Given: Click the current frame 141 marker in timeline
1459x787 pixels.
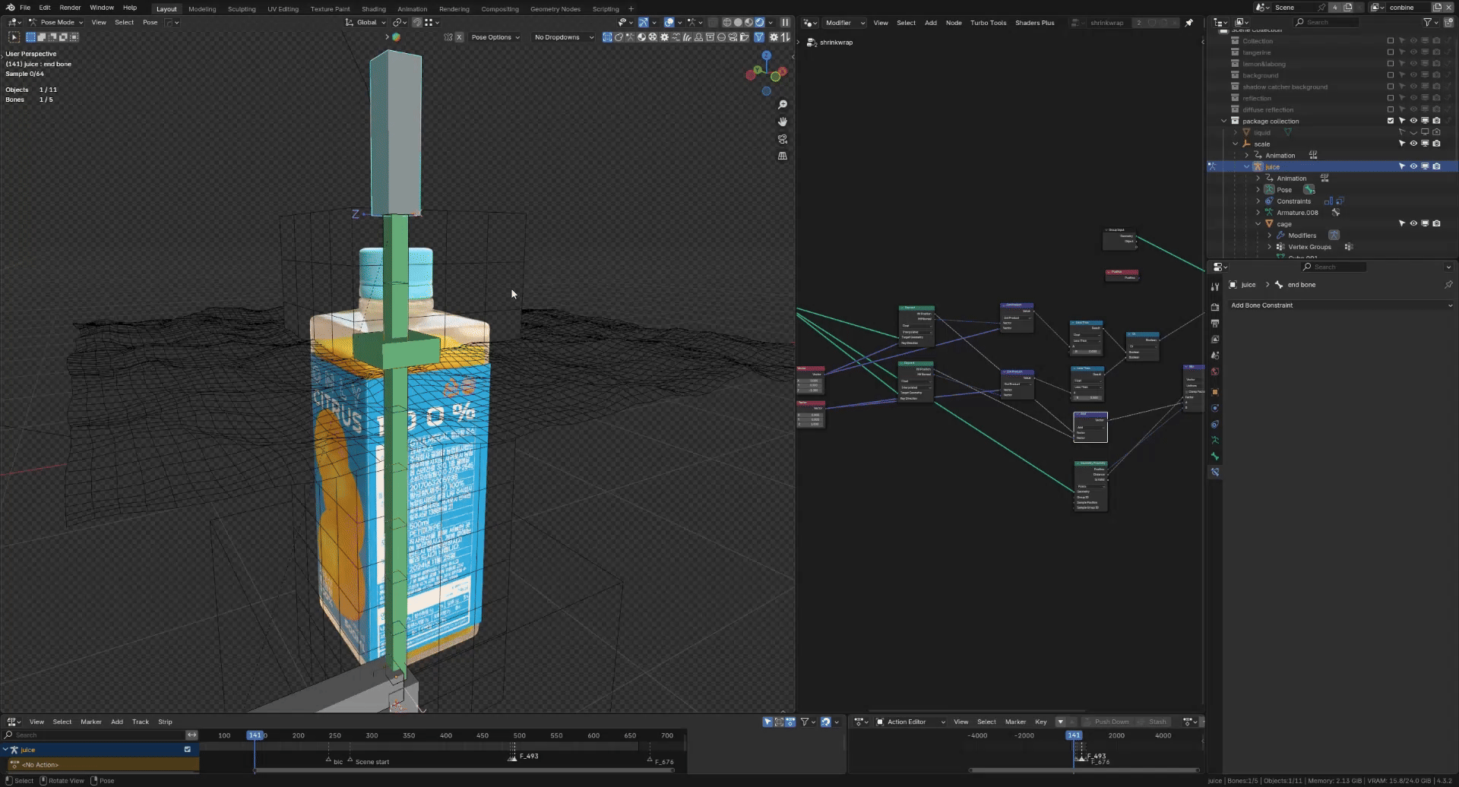Looking at the screenshot, I should point(255,735).
